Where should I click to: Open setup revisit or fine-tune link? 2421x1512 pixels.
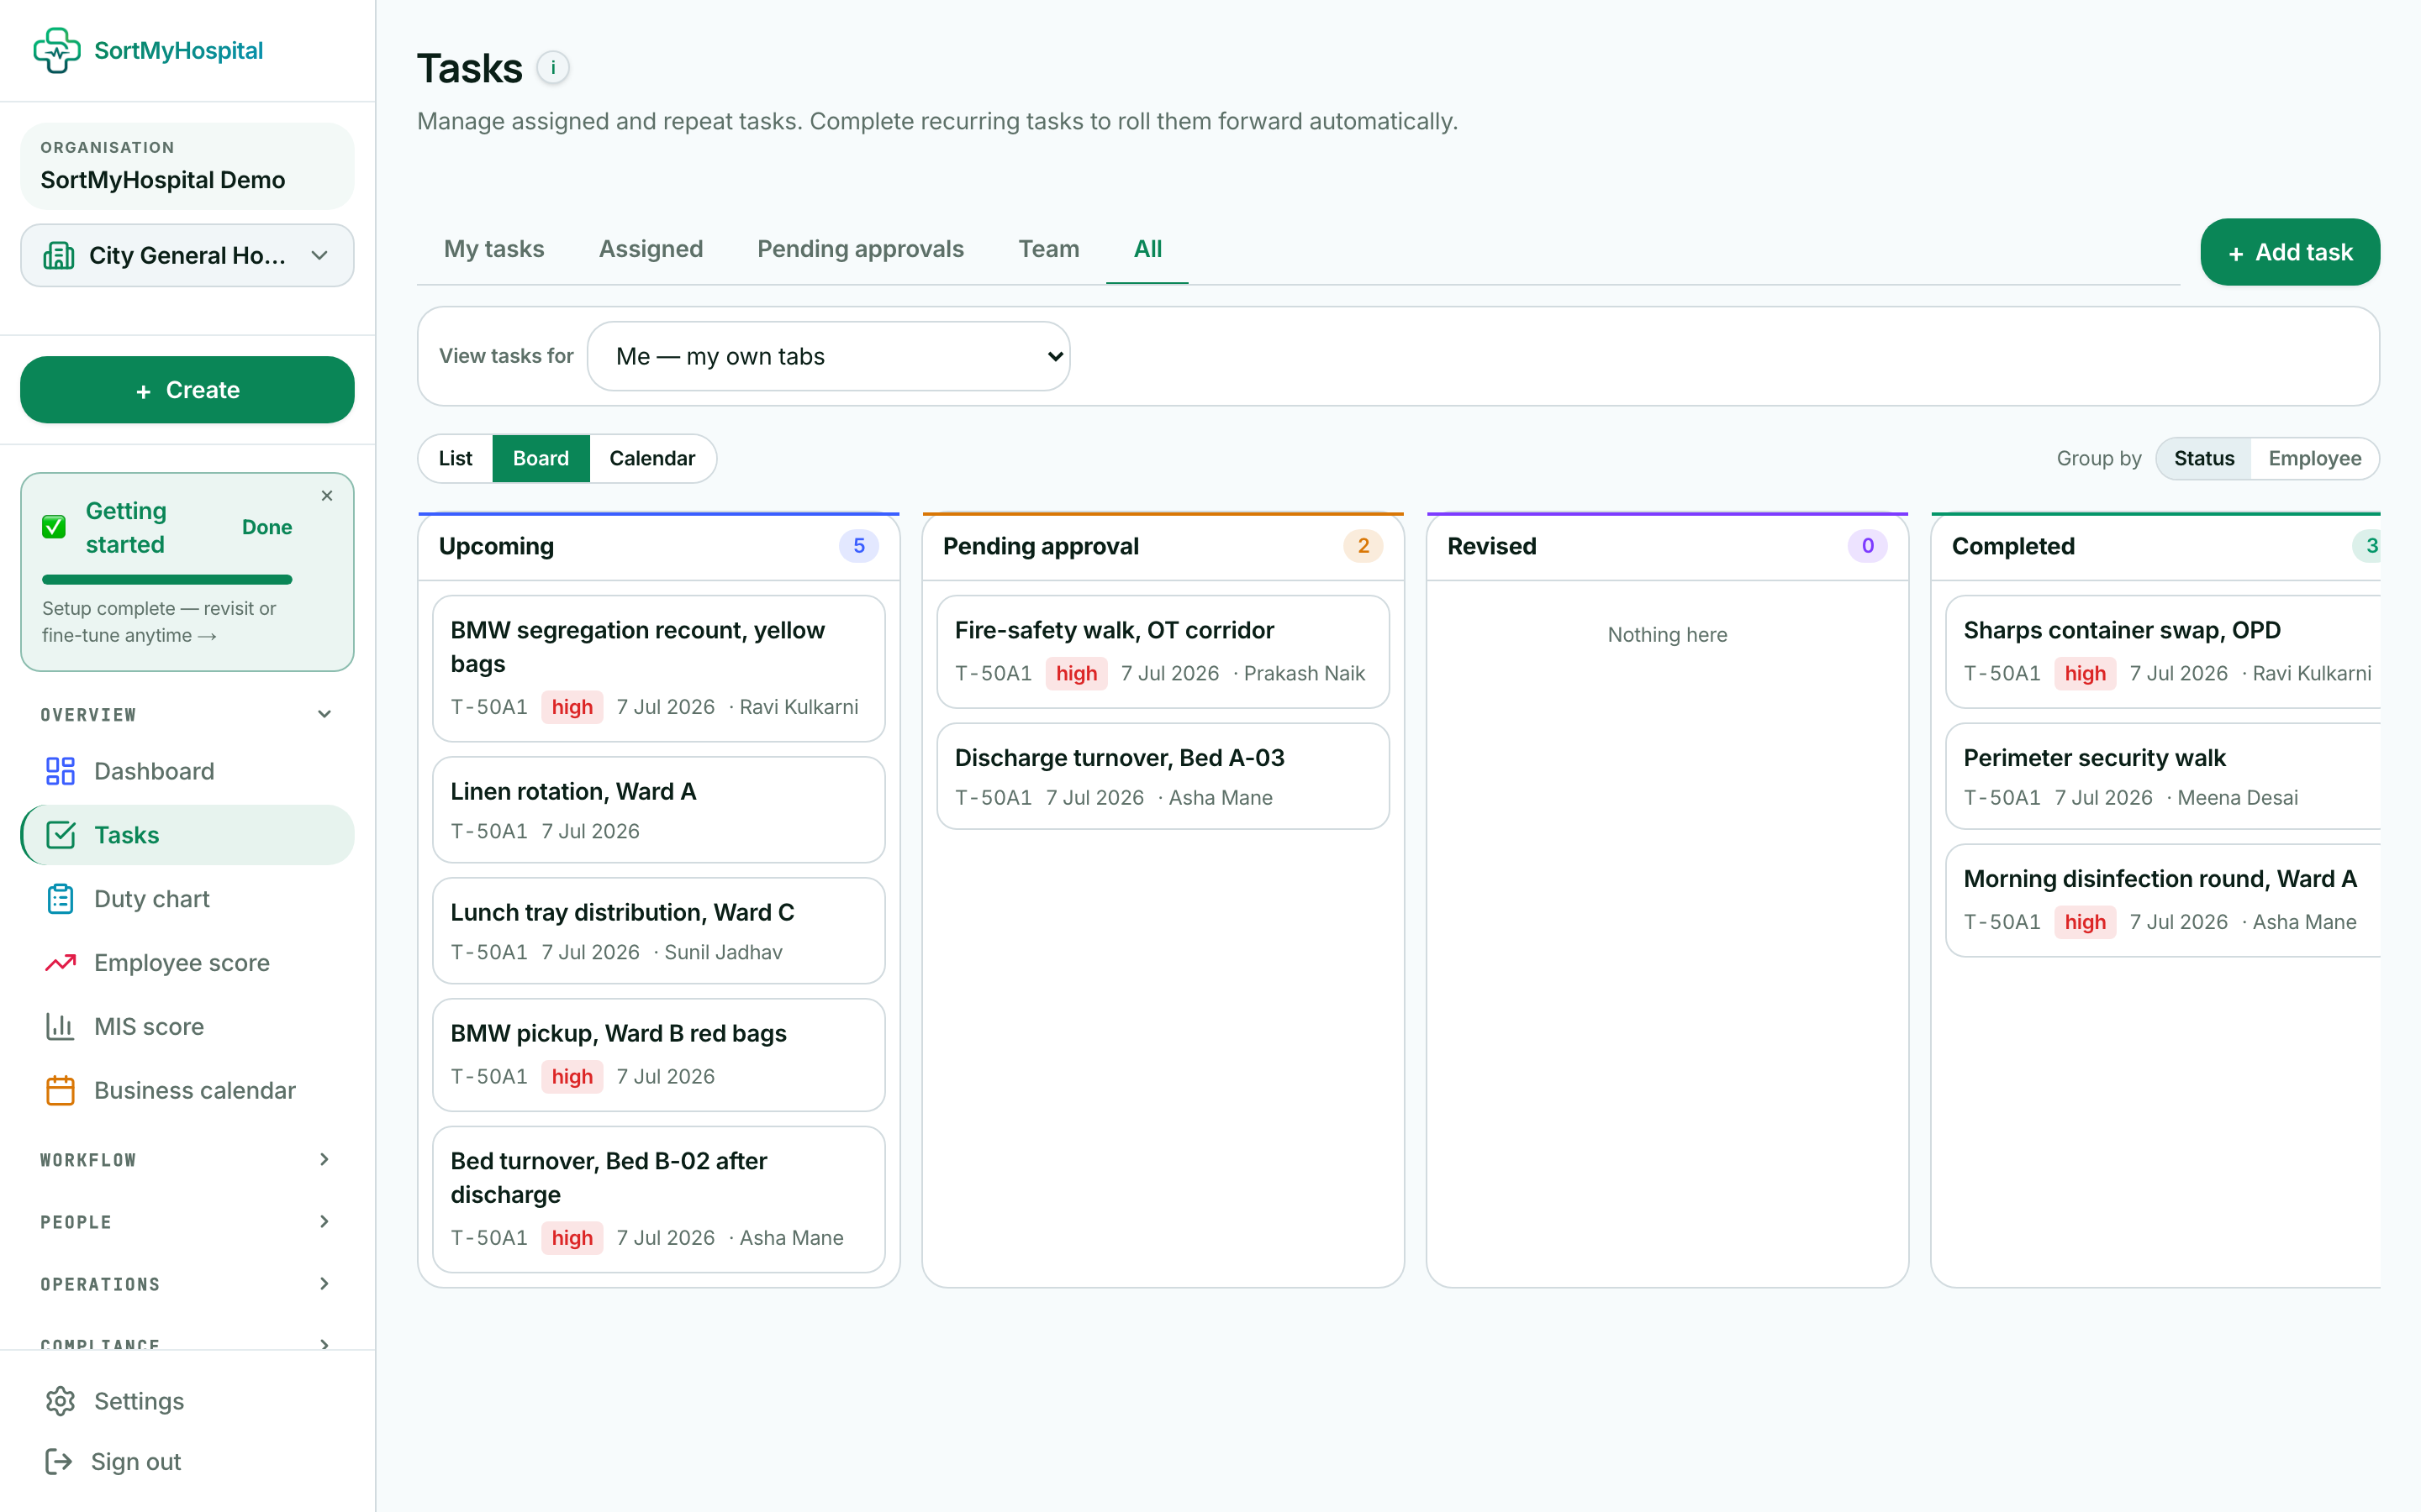point(159,622)
